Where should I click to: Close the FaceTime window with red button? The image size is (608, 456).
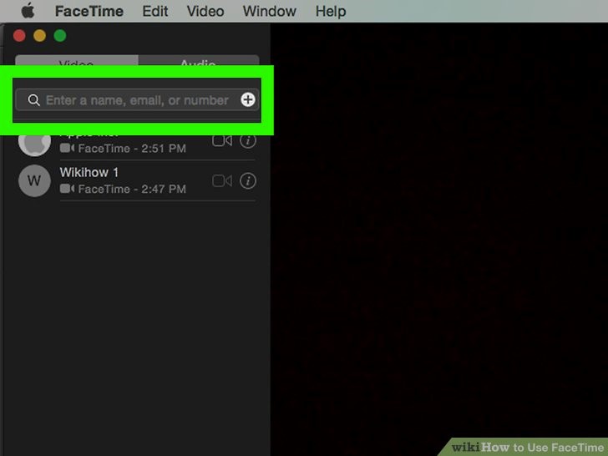click(19, 36)
